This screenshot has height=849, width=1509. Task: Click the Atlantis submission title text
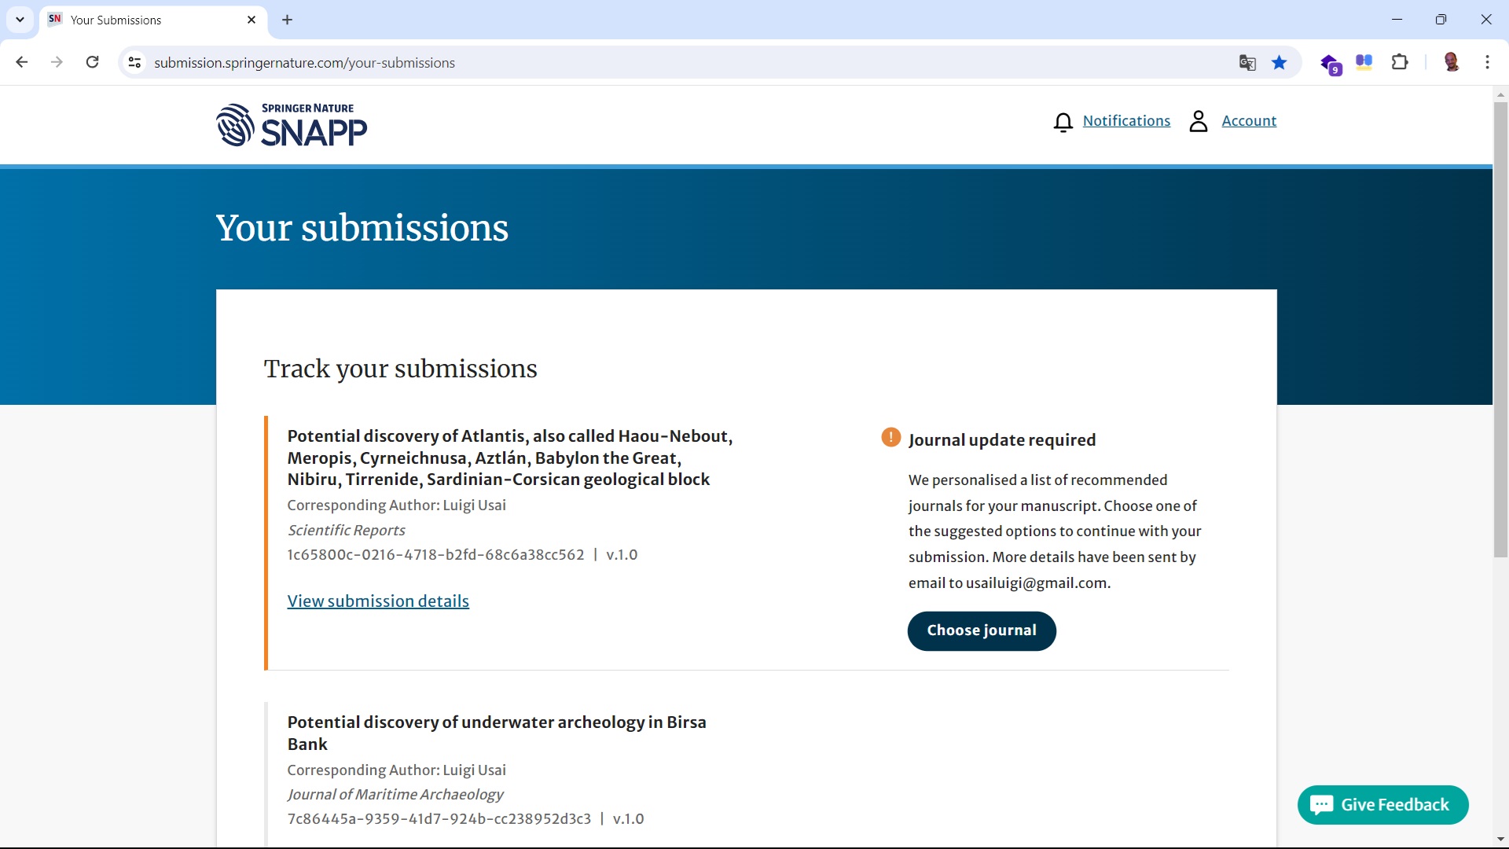pos(510,458)
